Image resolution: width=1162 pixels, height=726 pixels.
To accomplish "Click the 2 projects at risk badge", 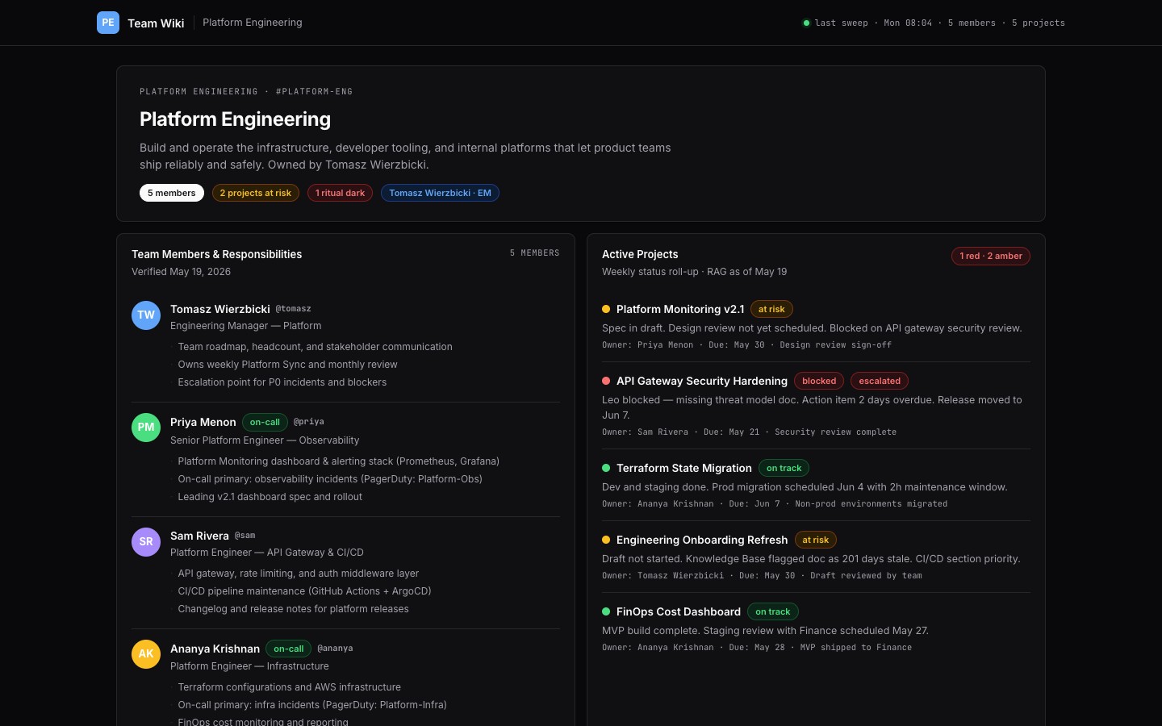I will [x=256, y=193].
